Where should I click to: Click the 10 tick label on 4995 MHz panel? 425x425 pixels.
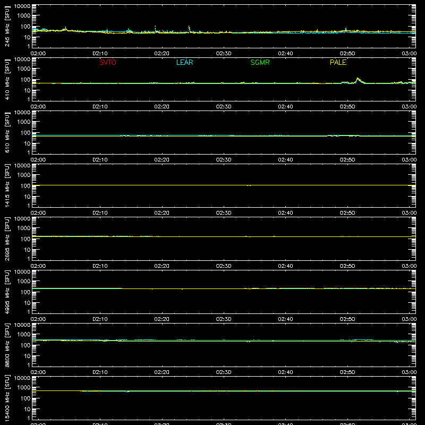[x=27, y=303]
